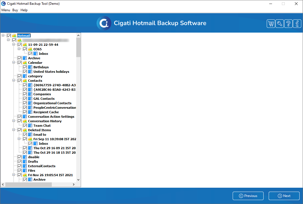Click the tree vertical scrollbar thumb
The image size is (303, 204).
(78, 47)
